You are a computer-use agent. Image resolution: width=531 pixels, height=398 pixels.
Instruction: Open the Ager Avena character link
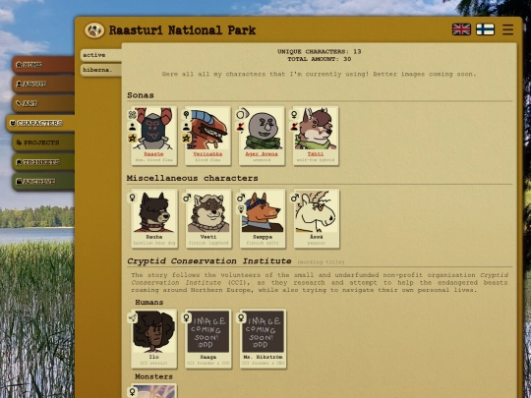(262, 154)
